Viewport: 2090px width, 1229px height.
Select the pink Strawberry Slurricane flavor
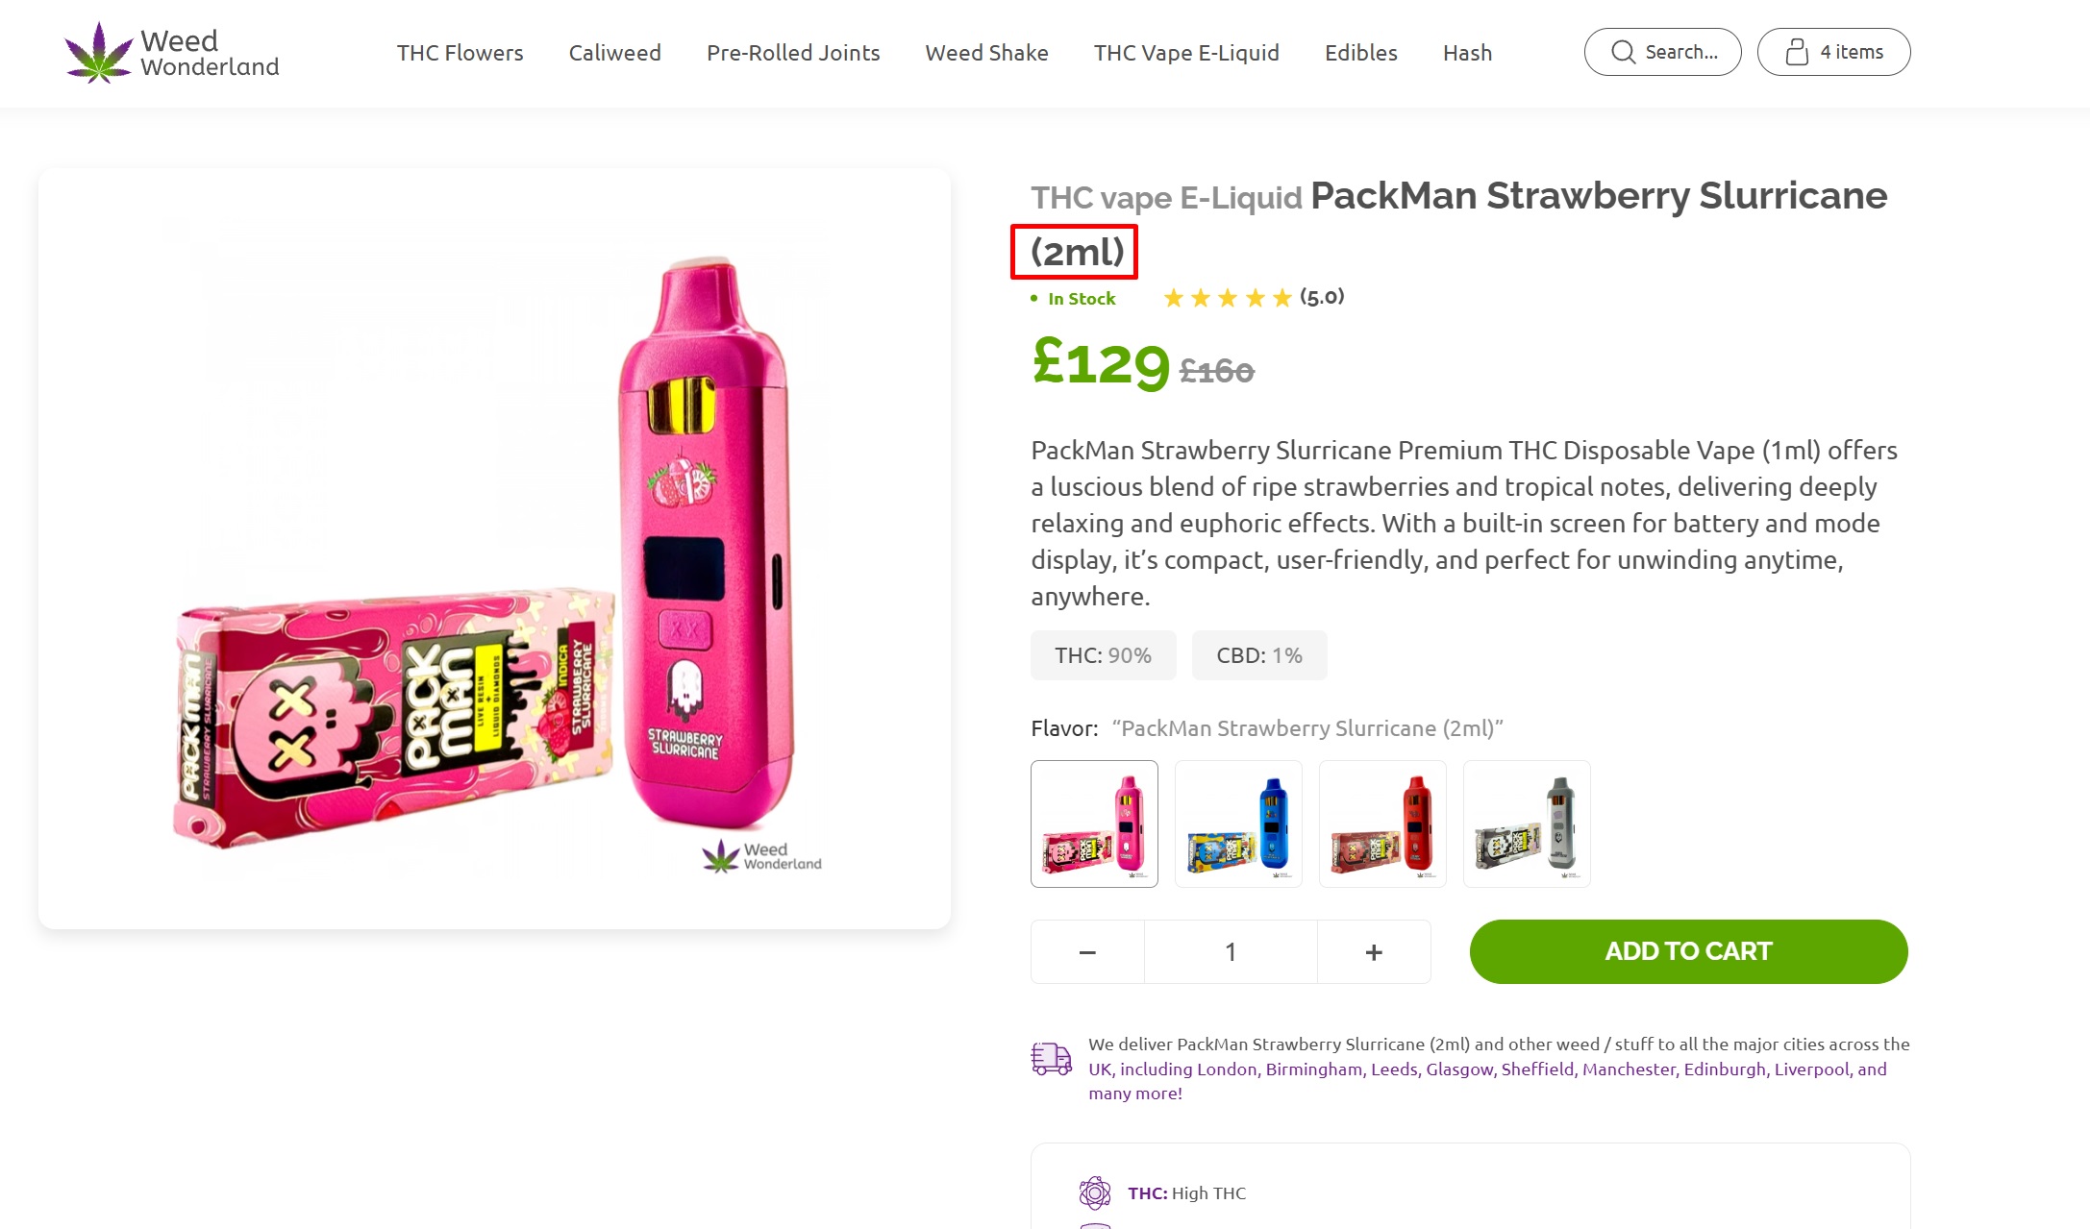point(1094,823)
